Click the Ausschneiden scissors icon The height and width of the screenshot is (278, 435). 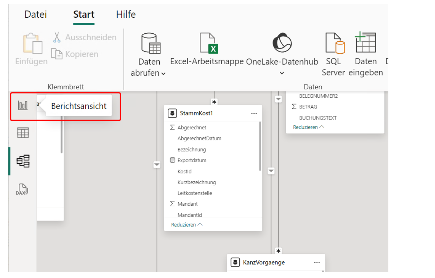tap(57, 37)
